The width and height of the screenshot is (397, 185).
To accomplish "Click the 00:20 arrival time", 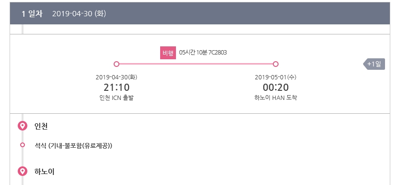I will click(276, 87).
